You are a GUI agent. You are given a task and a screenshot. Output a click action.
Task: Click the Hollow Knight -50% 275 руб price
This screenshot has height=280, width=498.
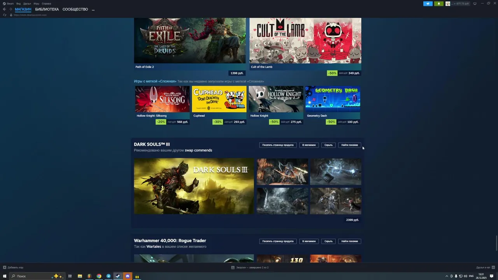(x=286, y=122)
